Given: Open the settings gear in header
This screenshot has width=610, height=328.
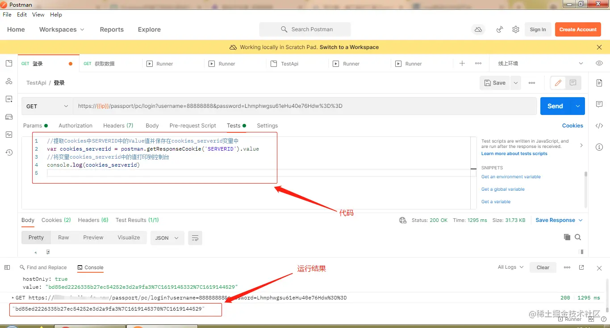Looking at the screenshot, I should click(x=516, y=29).
